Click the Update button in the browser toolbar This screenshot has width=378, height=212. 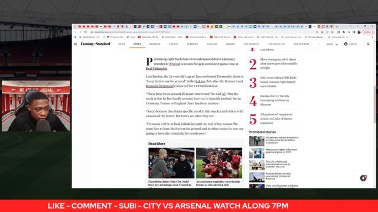368,32
